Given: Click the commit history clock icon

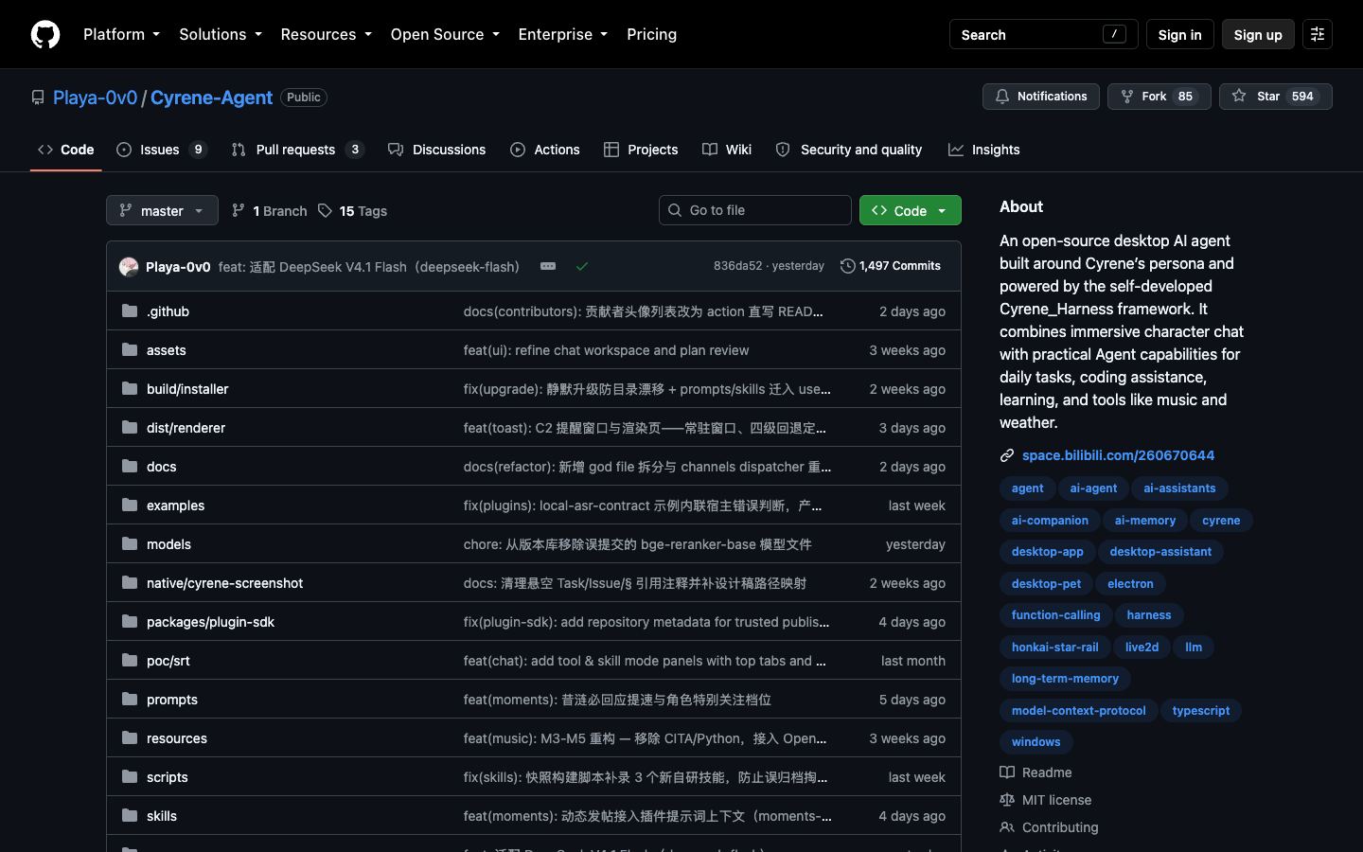Looking at the screenshot, I should 848,266.
